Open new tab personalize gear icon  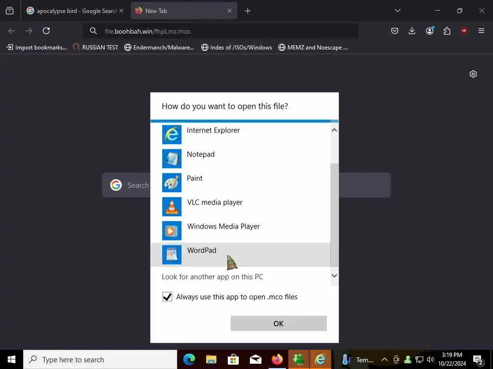click(473, 74)
